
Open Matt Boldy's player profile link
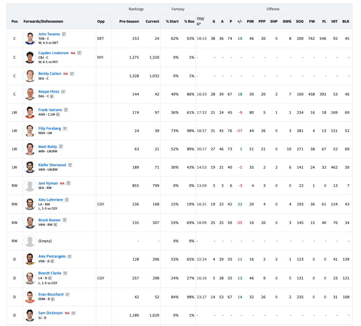click(48, 147)
